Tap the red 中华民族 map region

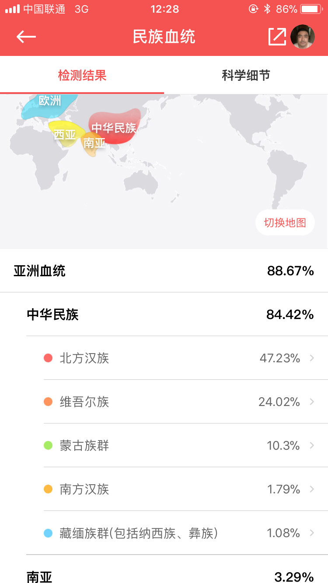coord(115,127)
